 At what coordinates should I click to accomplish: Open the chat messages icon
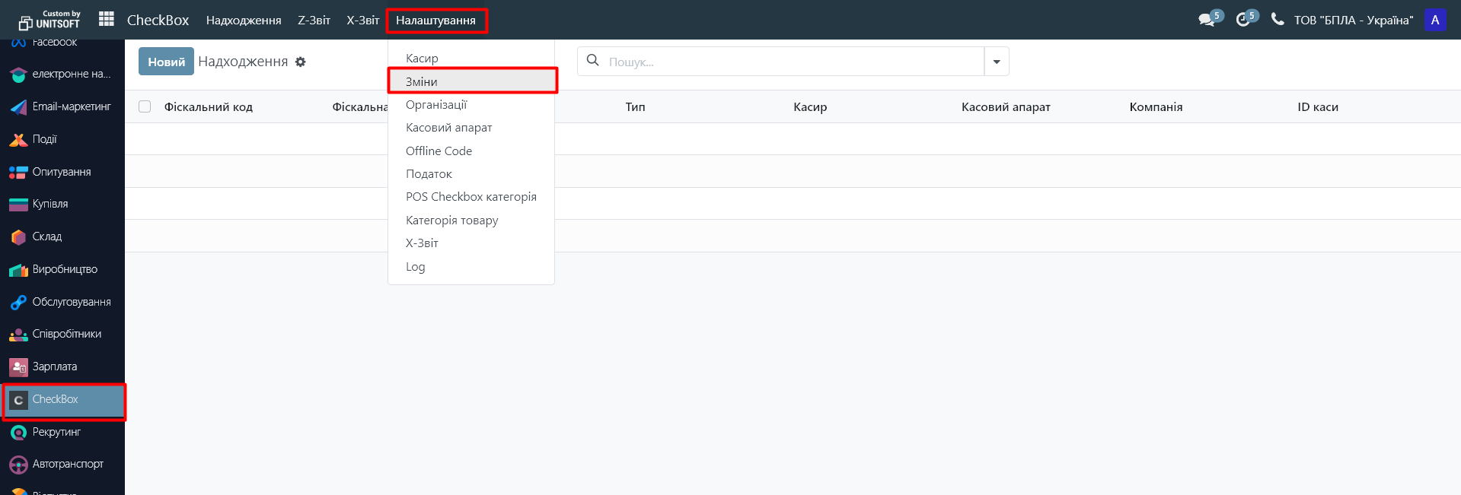pyautogui.click(x=1206, y=20)
